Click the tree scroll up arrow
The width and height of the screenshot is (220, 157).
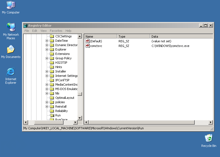80,37
